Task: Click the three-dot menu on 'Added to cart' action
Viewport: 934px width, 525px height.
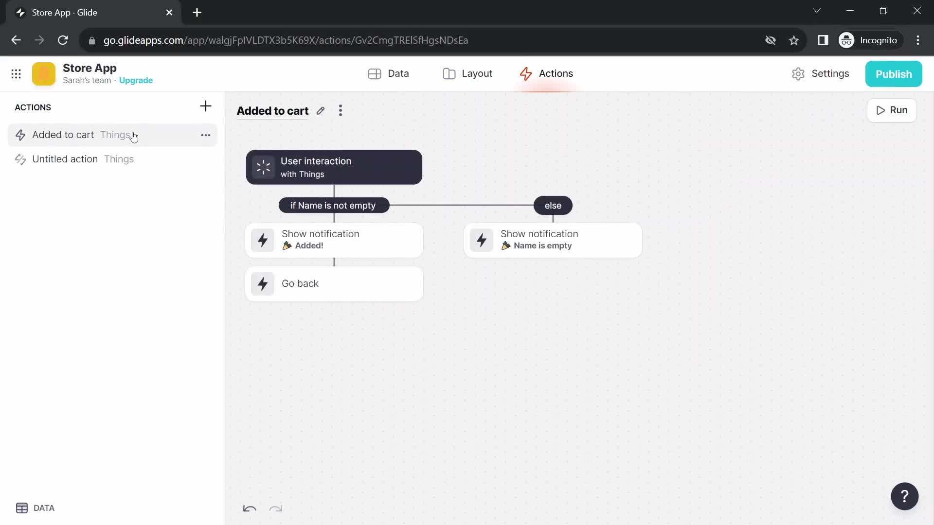Action: (205, 134)
